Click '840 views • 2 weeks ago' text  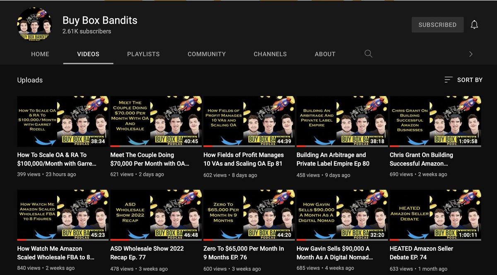[46, 268]
